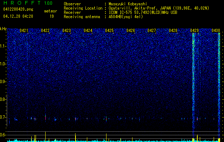Click the kHz axis unit label
This screenshot has width=224, height=142.
click(x=3, y=29)
